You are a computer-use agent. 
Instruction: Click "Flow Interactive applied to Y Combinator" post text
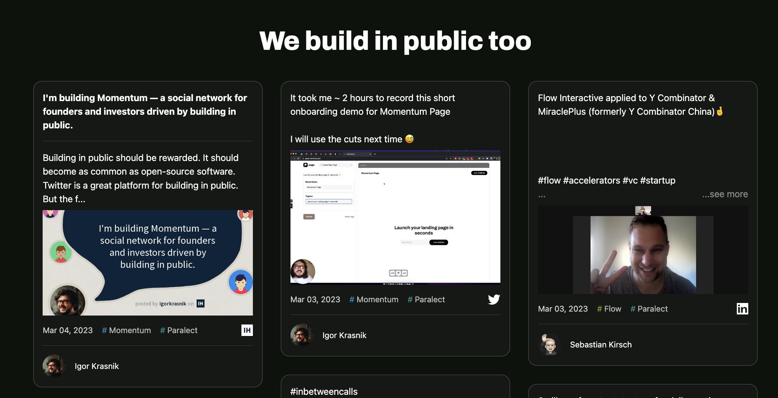(x=630, y=105)
